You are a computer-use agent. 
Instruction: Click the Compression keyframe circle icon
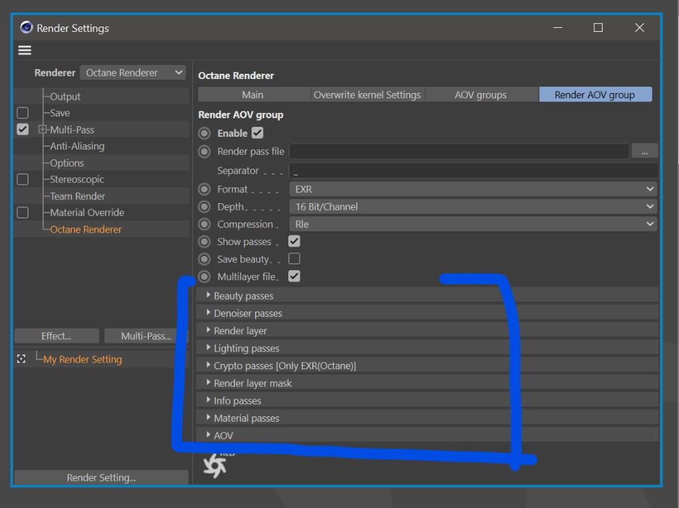[205, 224]
